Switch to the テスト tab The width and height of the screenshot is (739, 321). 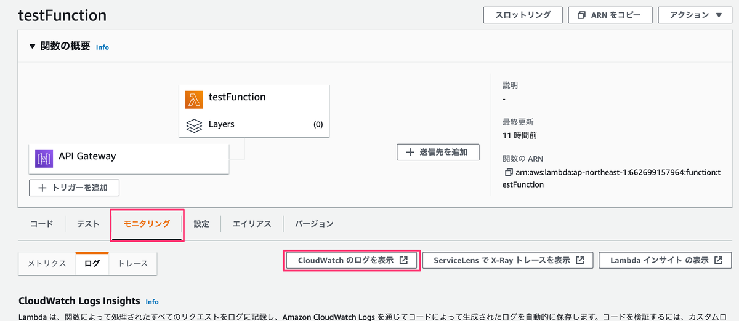tap(88, 224)
